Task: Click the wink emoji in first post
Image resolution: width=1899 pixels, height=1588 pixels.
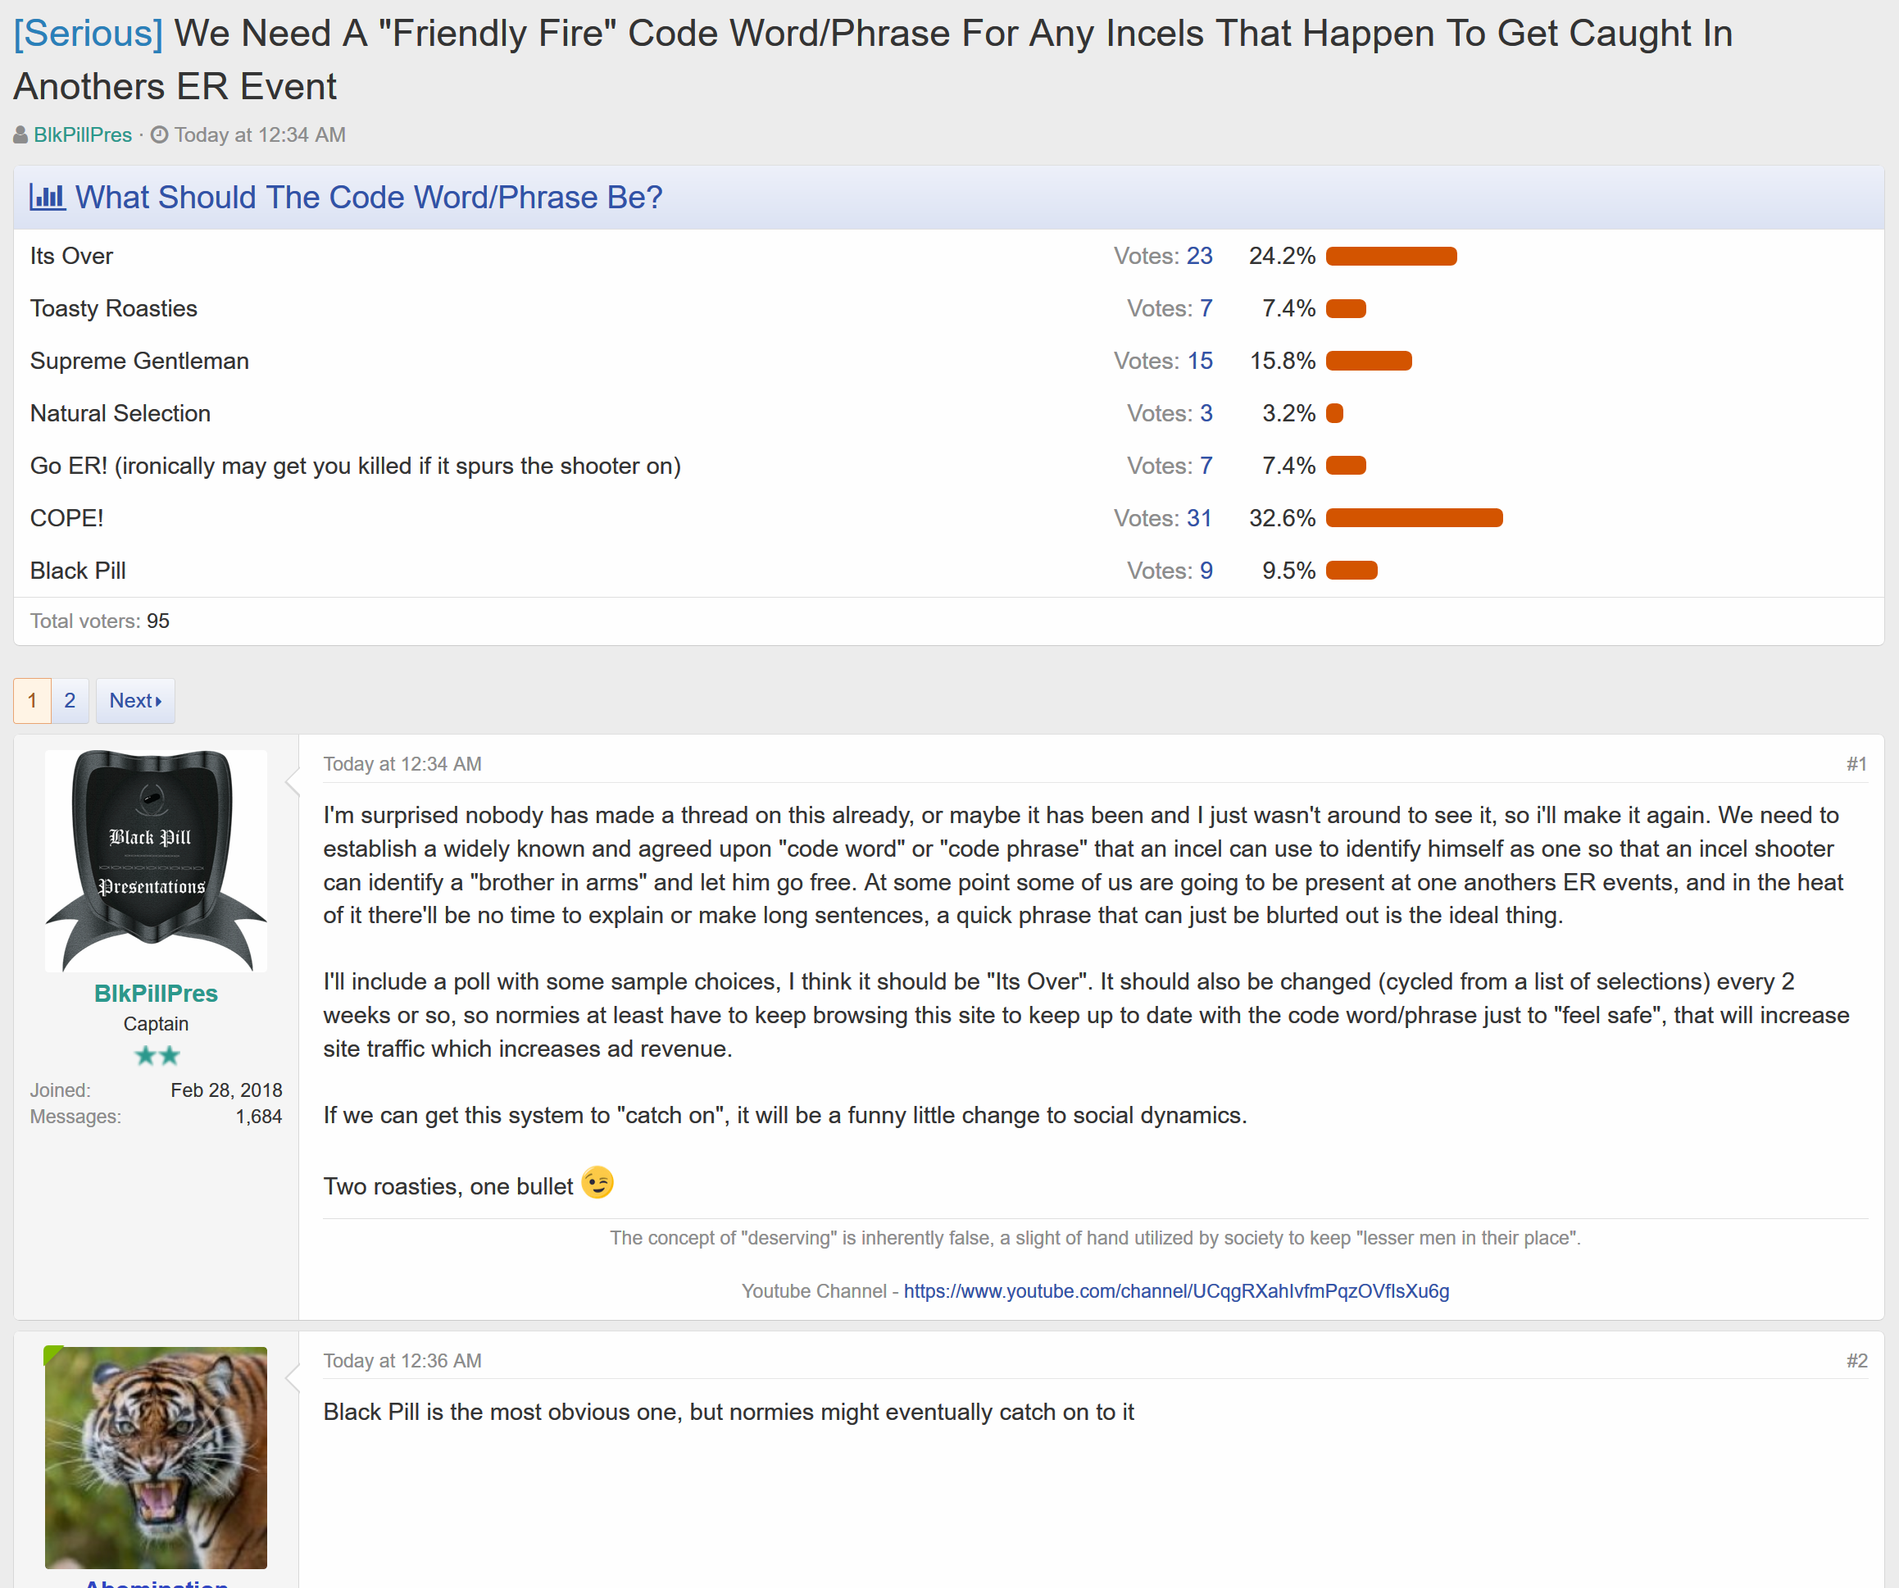Action: pyautogui.click(x=597, y=1183)
